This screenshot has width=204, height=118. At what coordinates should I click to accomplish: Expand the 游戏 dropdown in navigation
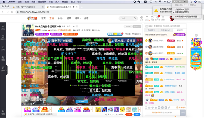[x=78, y=18]
